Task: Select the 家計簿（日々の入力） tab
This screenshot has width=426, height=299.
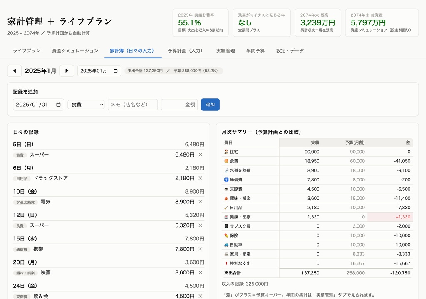Action: pyautogui.click(x=133, y=51)
